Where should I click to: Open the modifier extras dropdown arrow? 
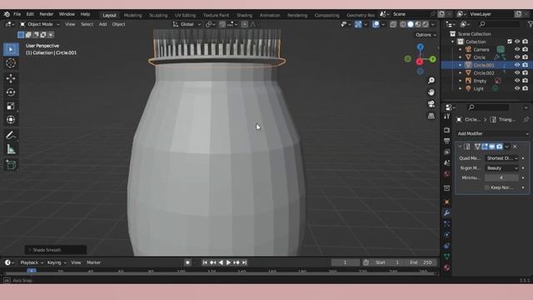[x=507, y=147]
